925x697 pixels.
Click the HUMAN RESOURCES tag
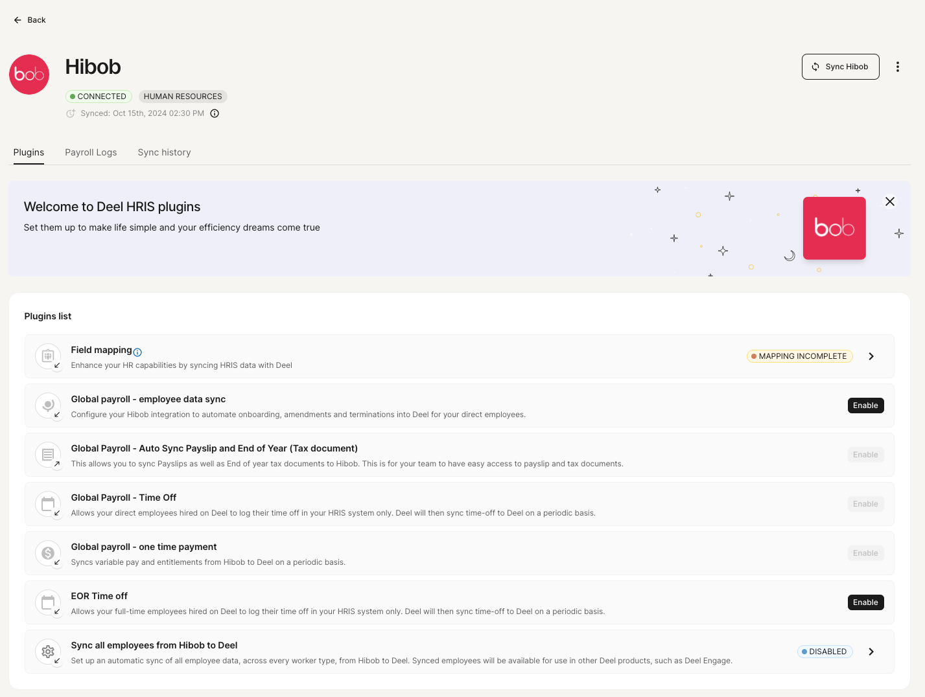(183, 97)
